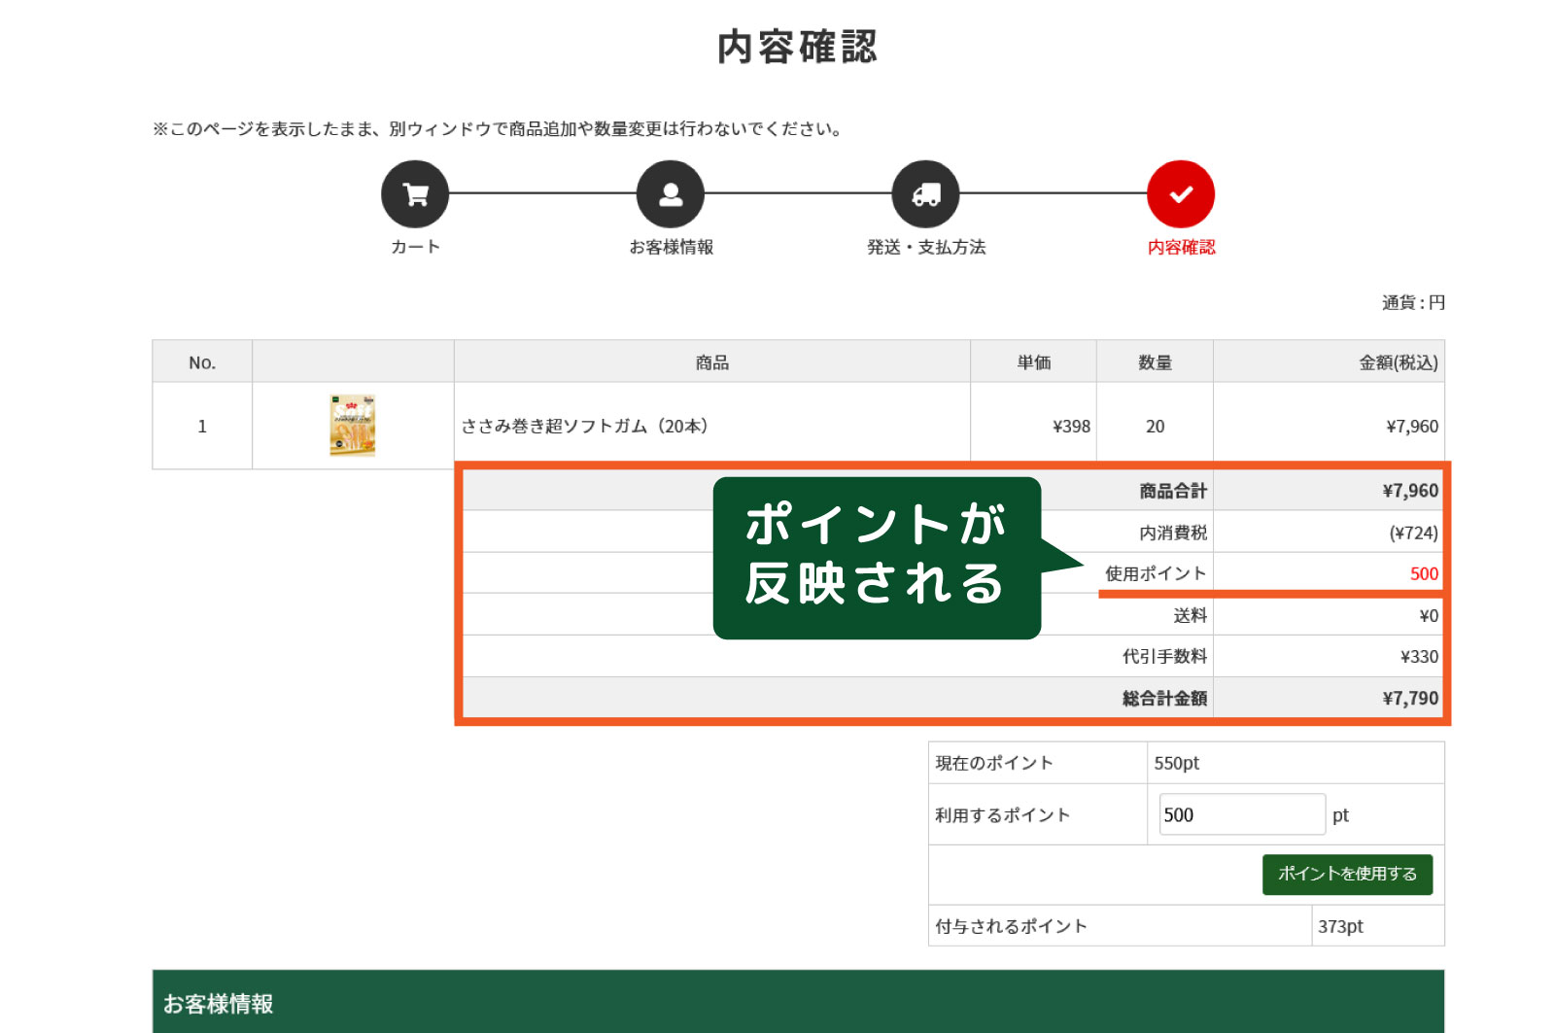Click the customer information person icon
1555x1033 pixels.
coord(671,194)
